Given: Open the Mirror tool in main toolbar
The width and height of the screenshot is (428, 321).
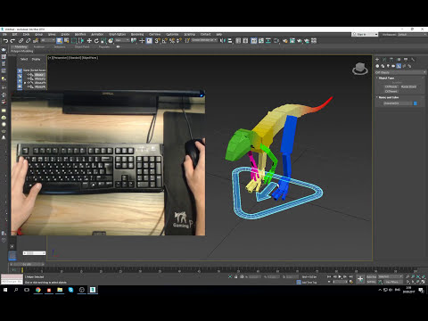Looking at the screenshot, I should [x=223, y=41].
